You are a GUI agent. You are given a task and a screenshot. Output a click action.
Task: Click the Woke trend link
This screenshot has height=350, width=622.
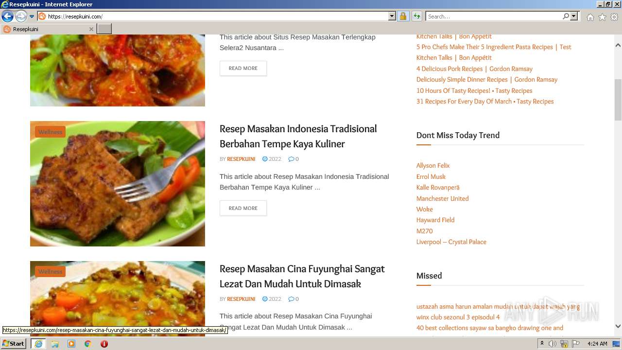click(425, 210)
